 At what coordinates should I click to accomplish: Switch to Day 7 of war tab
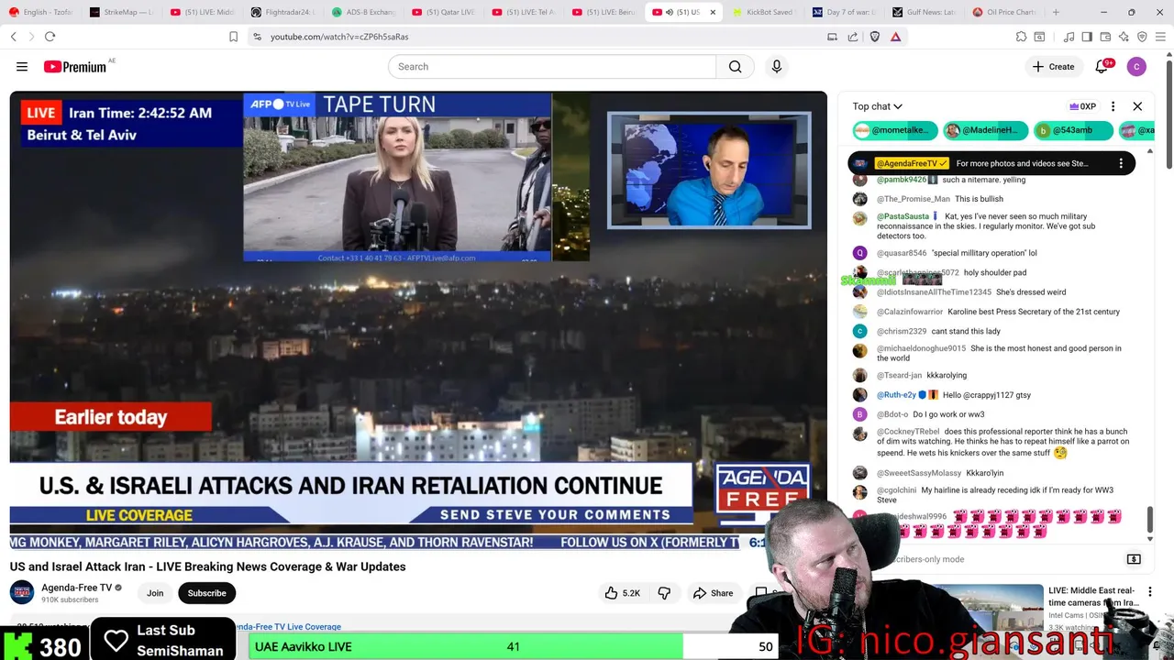(843, 12)
